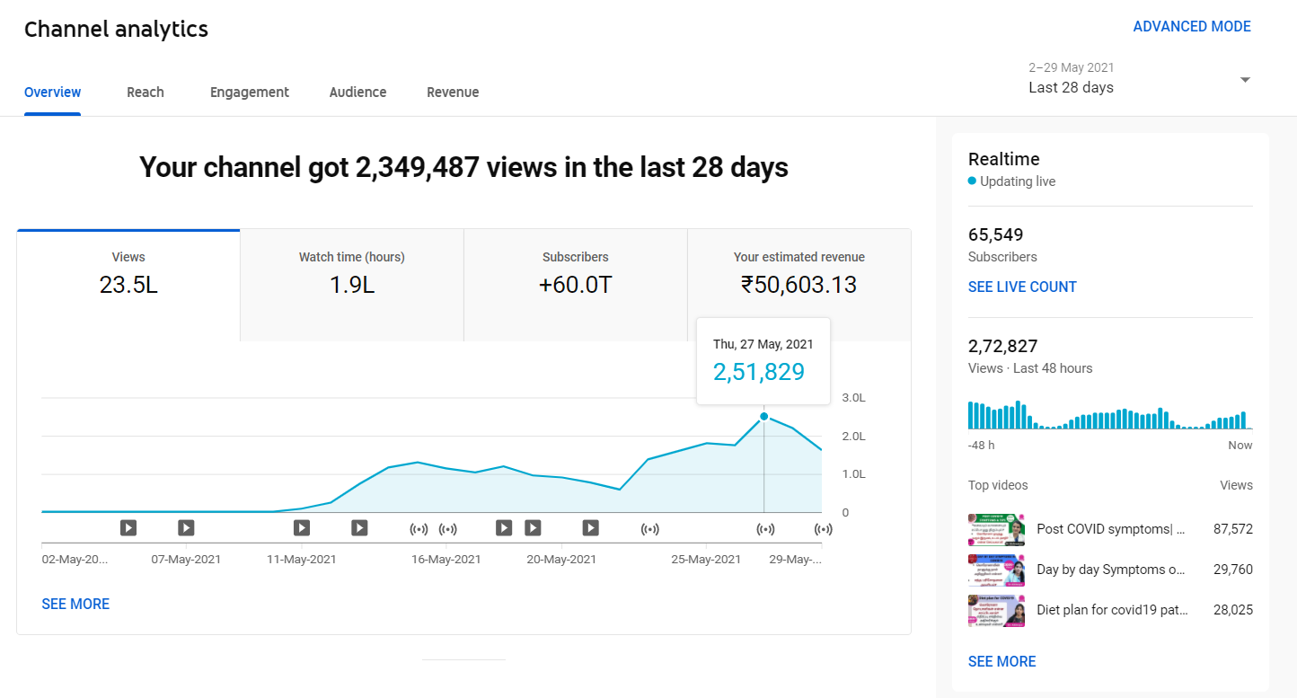Open Advanced Mode analytics
Image resolution: width=1297 pixels, height=698 pixels.
coord(1192,26)
